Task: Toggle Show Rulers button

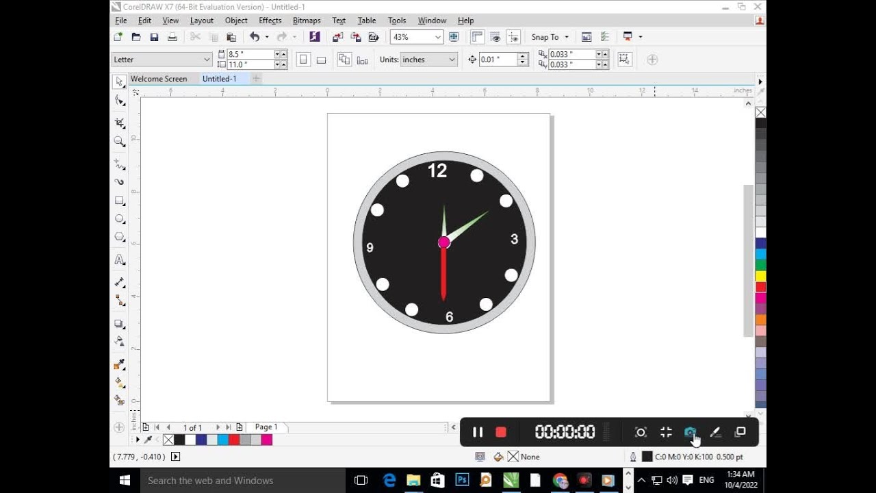Action: [477, 37]
